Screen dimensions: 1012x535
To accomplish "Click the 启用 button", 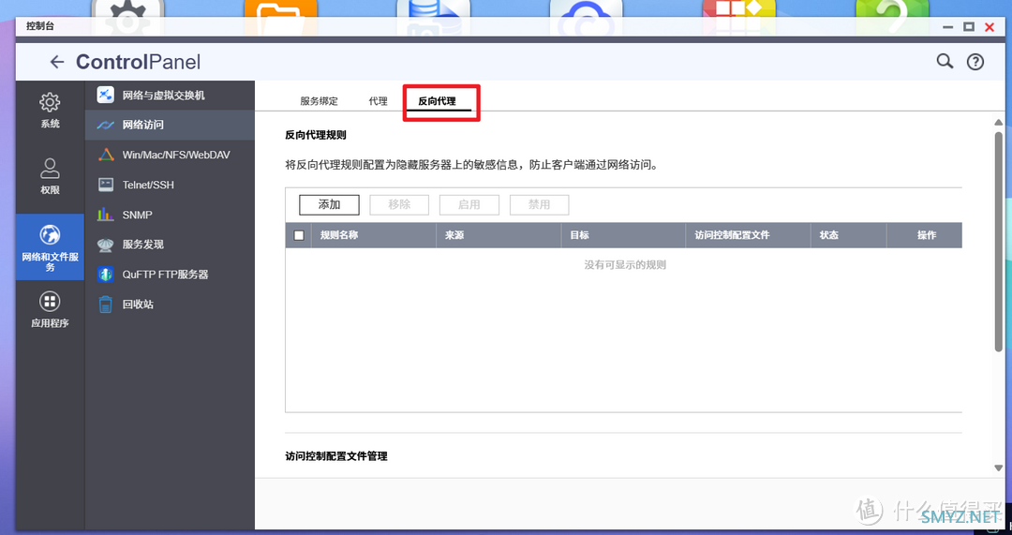I will (x=469, y=204).
